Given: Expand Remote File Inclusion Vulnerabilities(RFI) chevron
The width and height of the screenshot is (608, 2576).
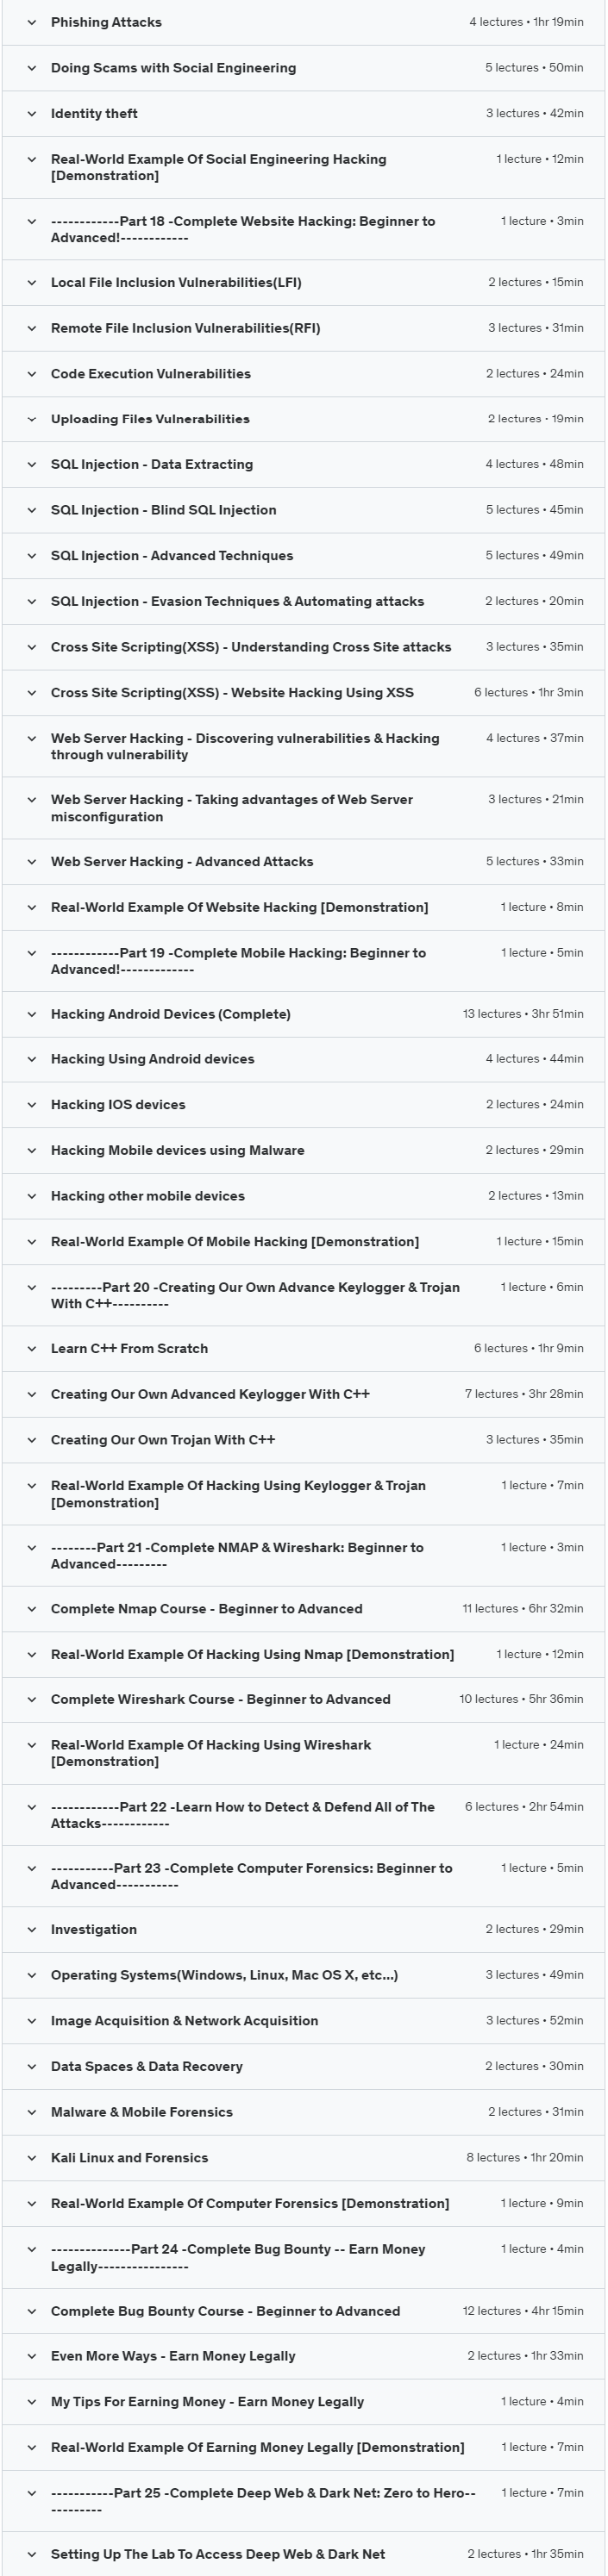Looking at the screenshot, I should pyautogui.click(x=31, y=328).
